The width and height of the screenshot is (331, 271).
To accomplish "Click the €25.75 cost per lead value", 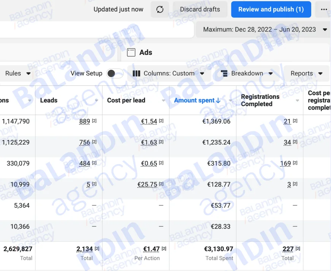I will (x=147, y=185).
